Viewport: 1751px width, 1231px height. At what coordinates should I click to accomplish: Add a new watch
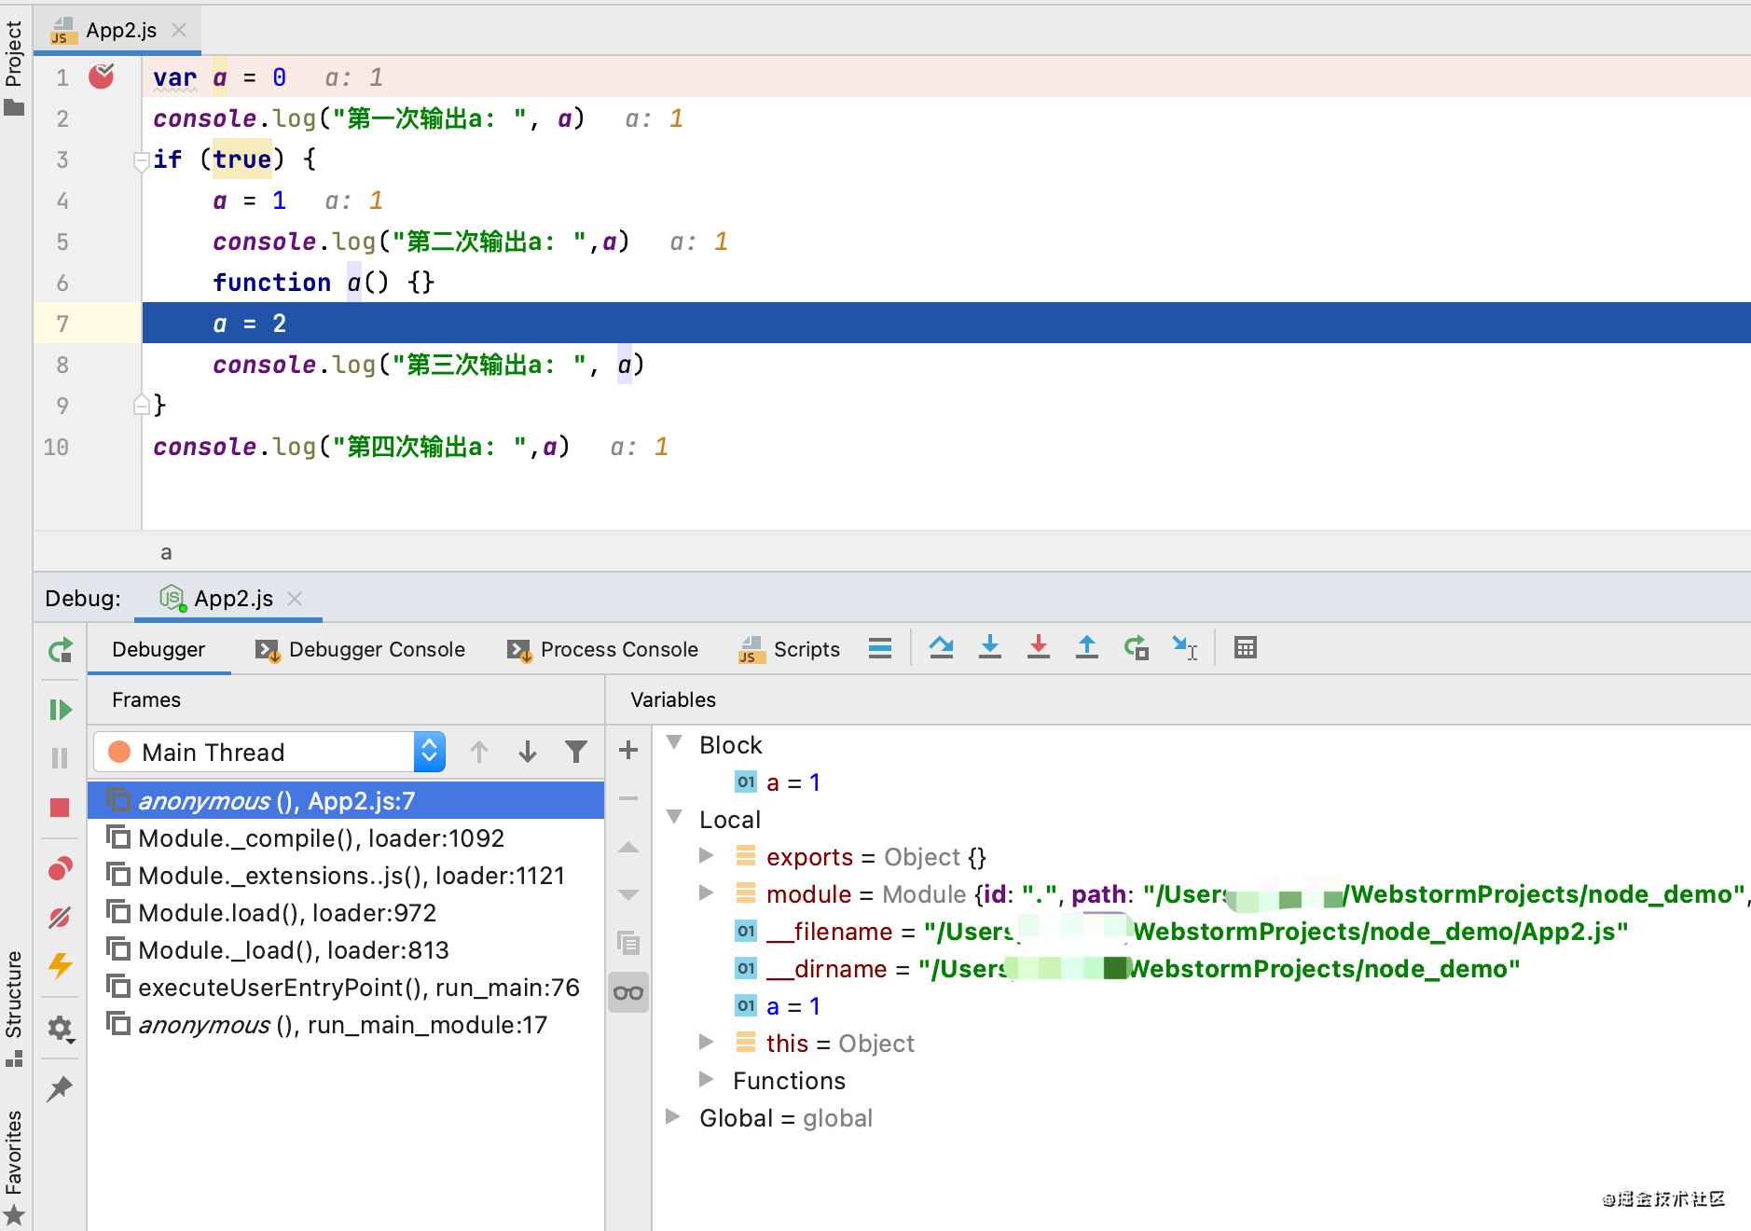[x=628, y=750]
